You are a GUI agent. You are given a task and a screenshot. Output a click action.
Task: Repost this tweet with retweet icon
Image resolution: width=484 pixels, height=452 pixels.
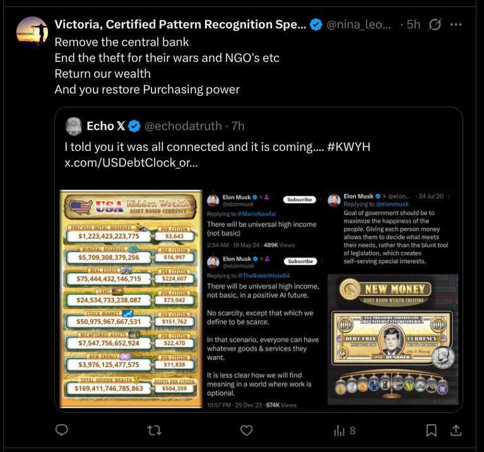[155, 431]
